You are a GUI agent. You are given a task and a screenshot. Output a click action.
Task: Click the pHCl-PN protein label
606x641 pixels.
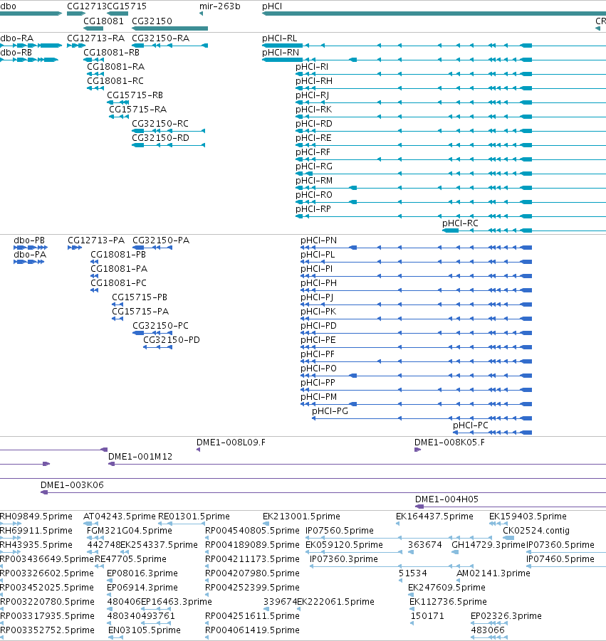pos(319,240)
